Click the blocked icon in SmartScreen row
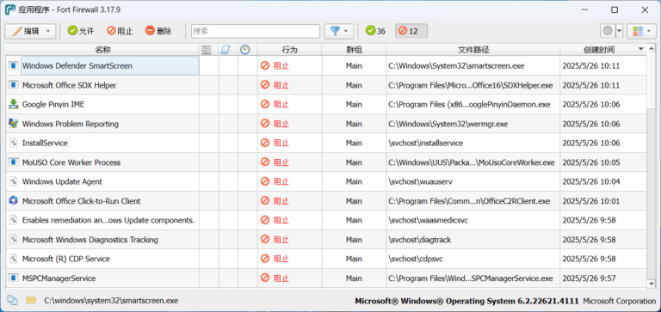This screenshot has width=661, height=312. pyautogui.click(x=265, y=65)
